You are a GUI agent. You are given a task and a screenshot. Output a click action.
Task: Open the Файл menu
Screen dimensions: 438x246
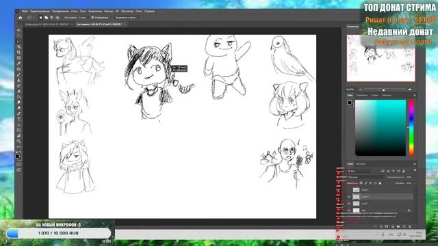click(x=25, y=12)
